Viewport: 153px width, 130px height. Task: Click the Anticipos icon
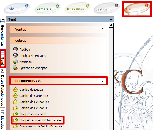(16, 62)
